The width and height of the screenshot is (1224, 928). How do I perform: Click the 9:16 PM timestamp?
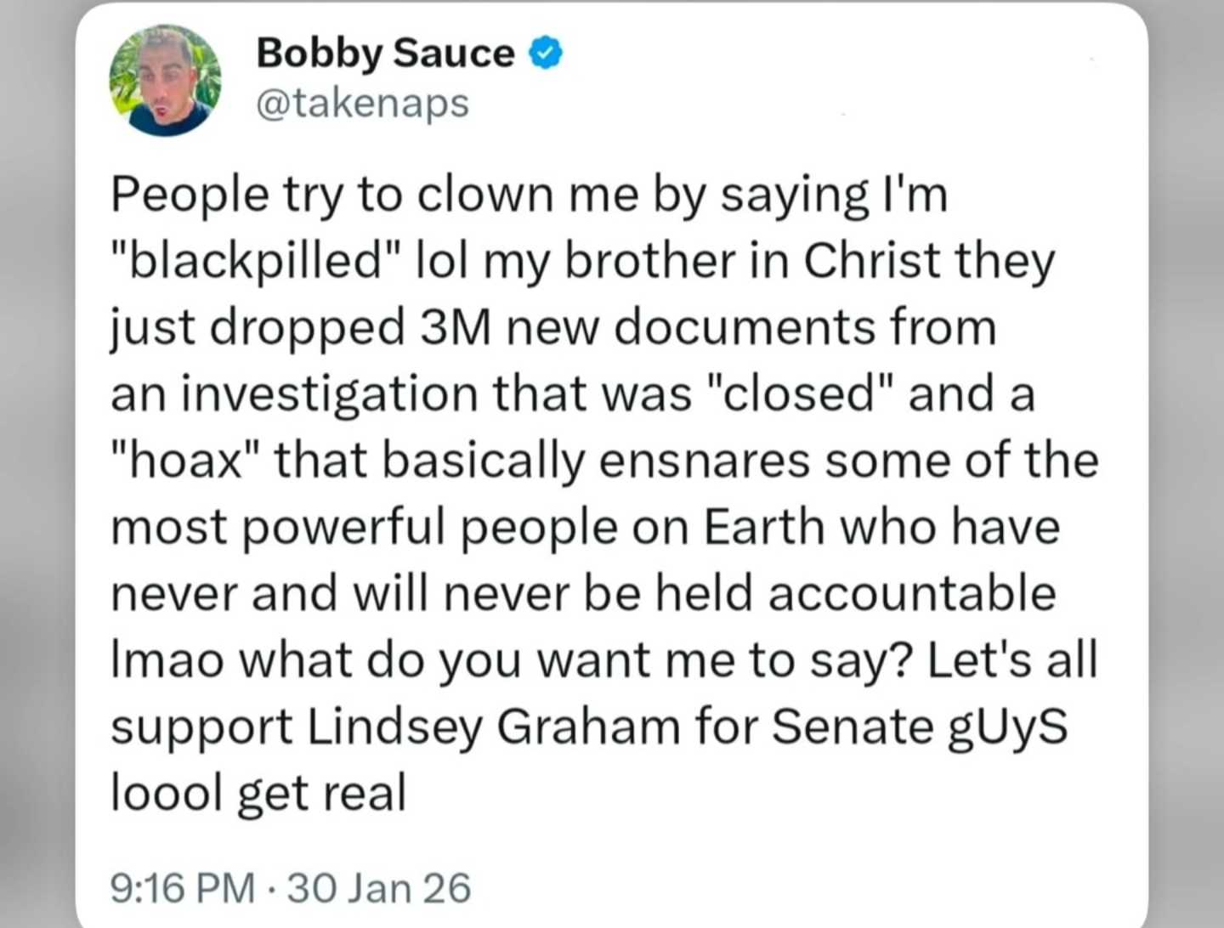tap(183, 888)
